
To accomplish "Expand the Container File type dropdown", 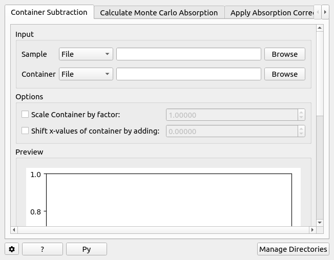I will click(x=86, y=74).
